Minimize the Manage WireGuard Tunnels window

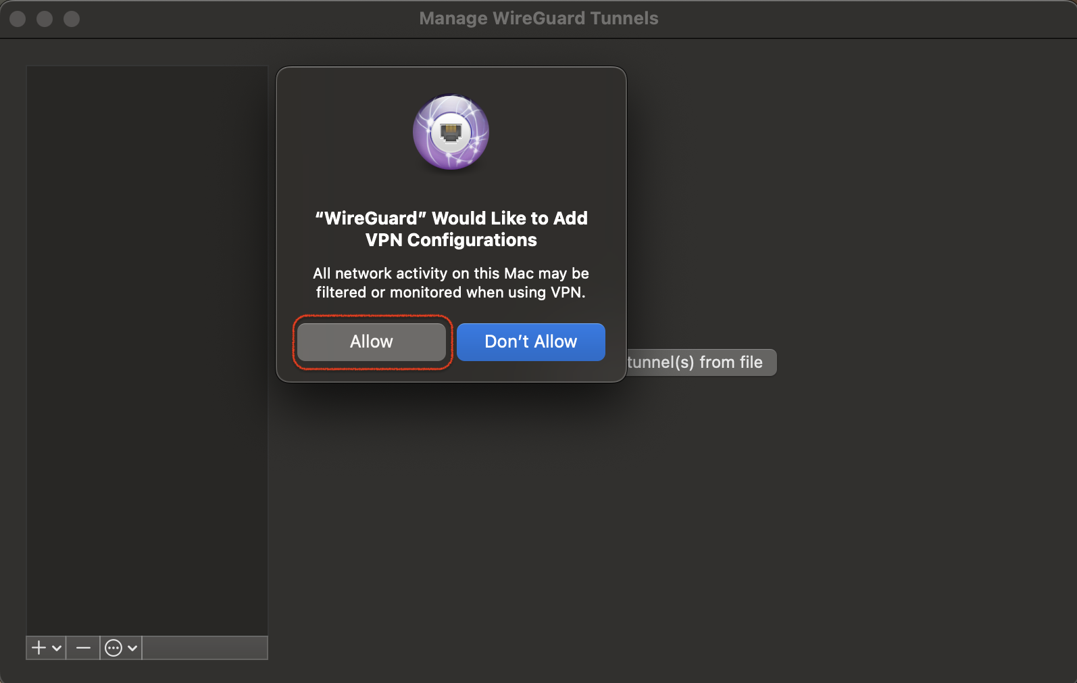(45, 19)
